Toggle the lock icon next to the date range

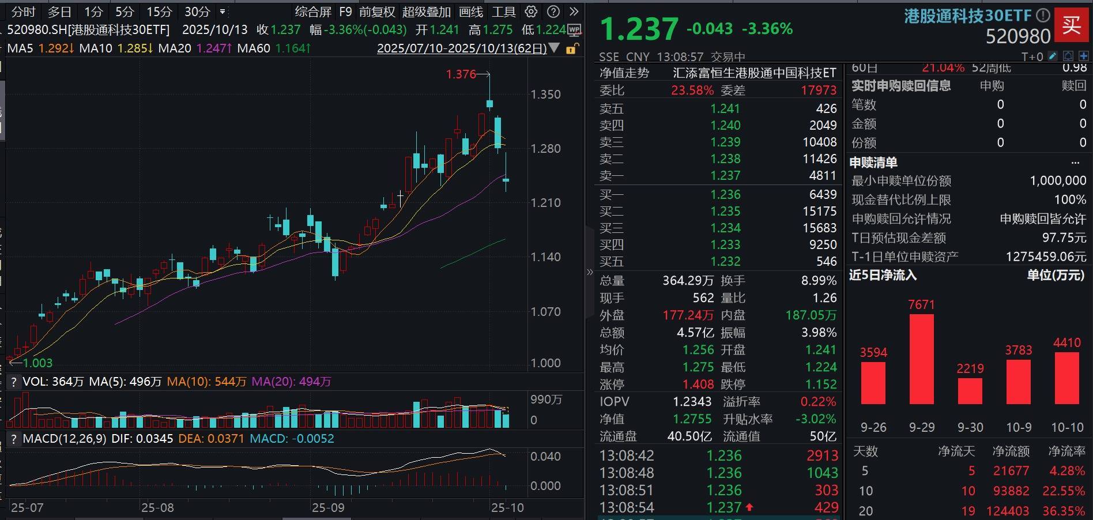coord(571,49)
